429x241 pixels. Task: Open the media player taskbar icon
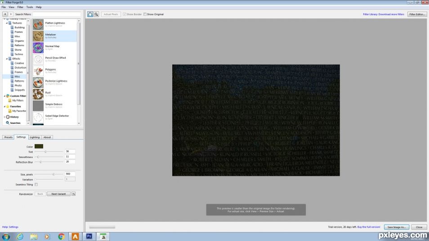click(48, 237)
